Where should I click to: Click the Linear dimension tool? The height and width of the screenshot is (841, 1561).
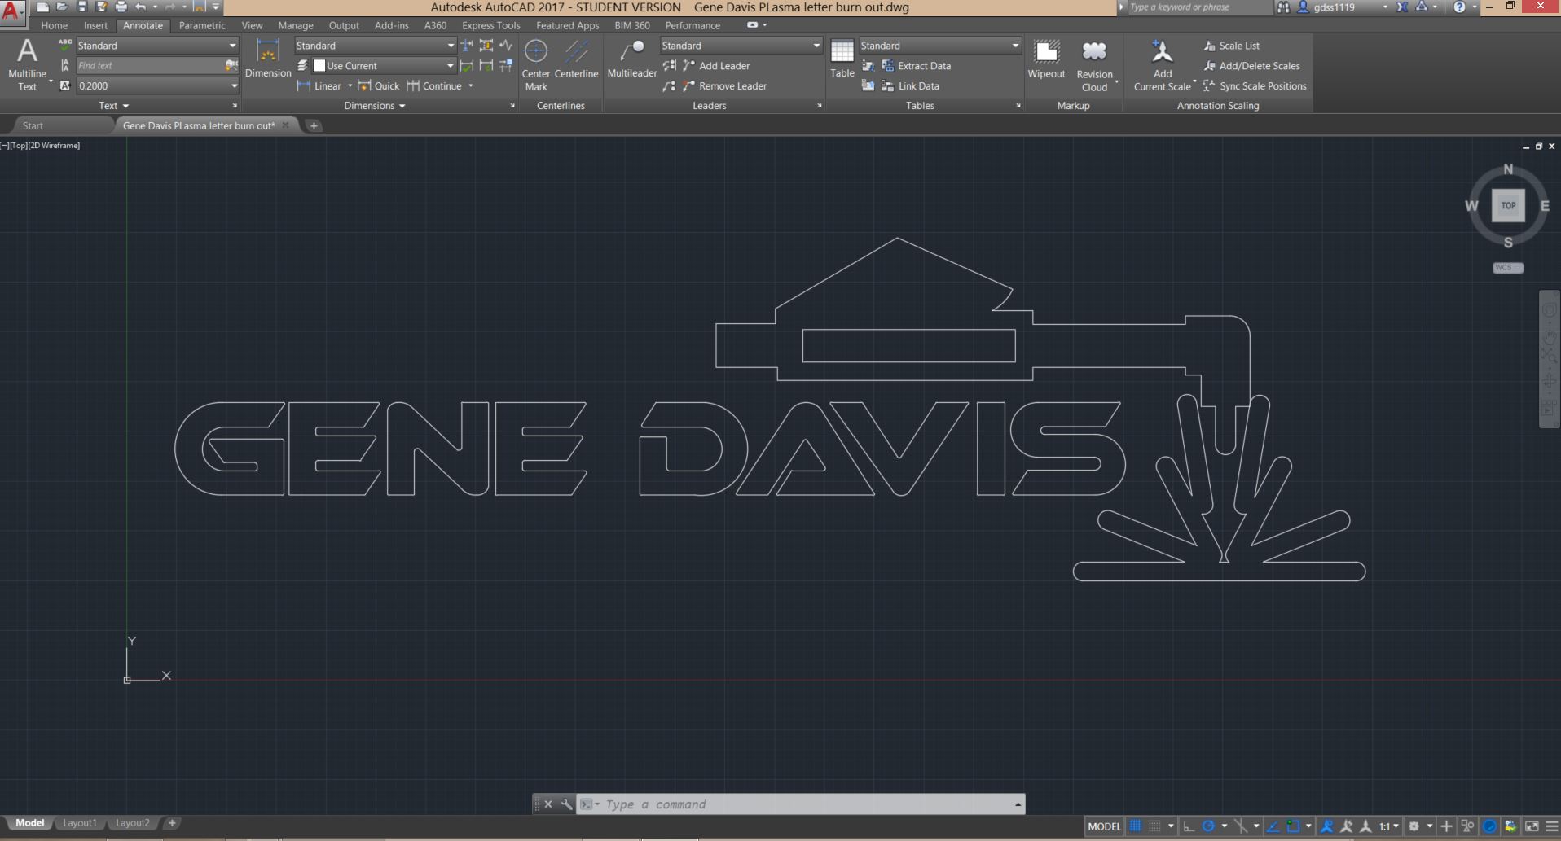pos(319,85)
